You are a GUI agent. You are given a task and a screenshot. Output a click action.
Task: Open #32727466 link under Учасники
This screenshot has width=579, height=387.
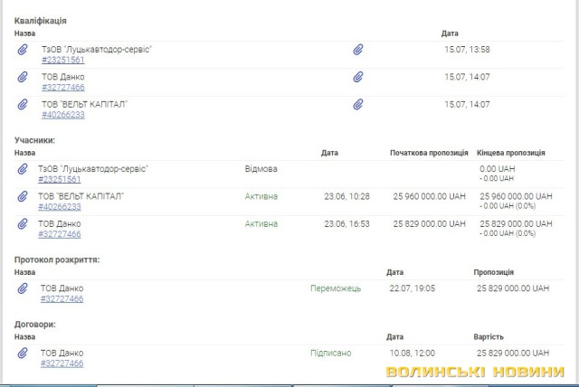(60, 233)
